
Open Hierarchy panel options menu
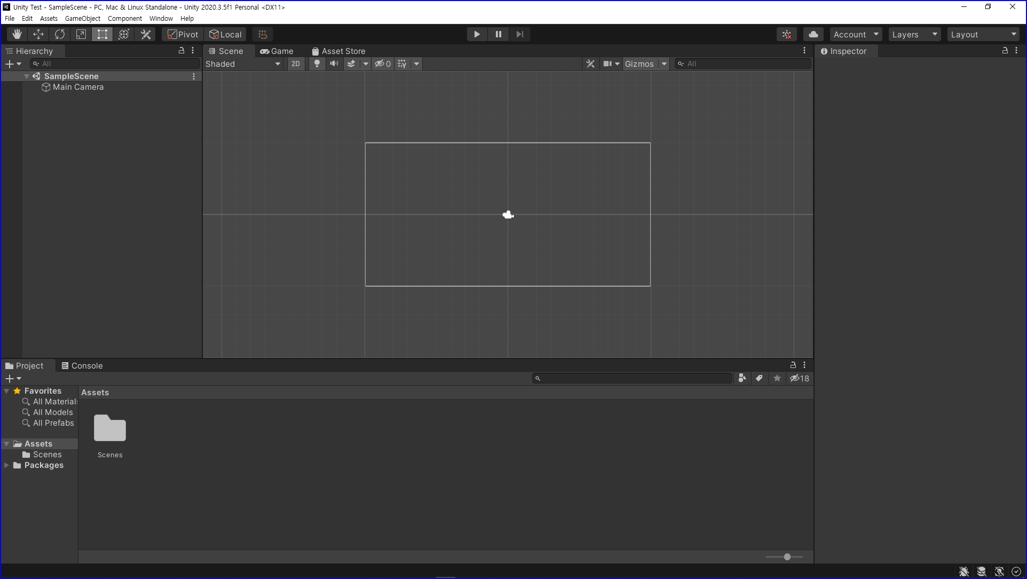pyautogui.click(x=193, y=50)
